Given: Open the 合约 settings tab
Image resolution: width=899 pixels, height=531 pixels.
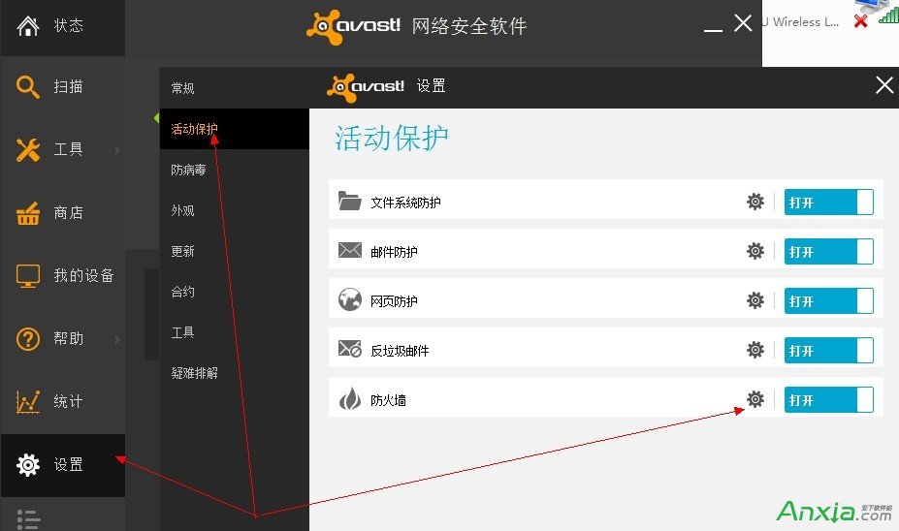Looking at the screenshot, I should click(x=234, y=292).
